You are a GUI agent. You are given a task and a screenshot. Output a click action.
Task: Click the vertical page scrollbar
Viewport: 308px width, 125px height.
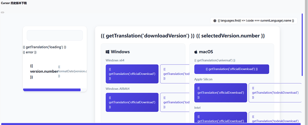[302, 45]
